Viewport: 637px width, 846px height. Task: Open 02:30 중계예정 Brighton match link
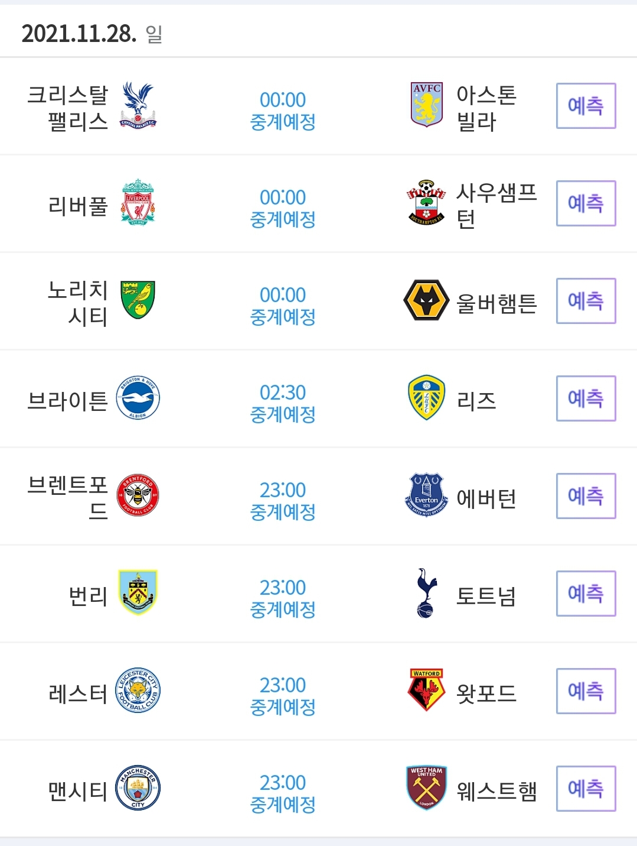click(283, 403)
